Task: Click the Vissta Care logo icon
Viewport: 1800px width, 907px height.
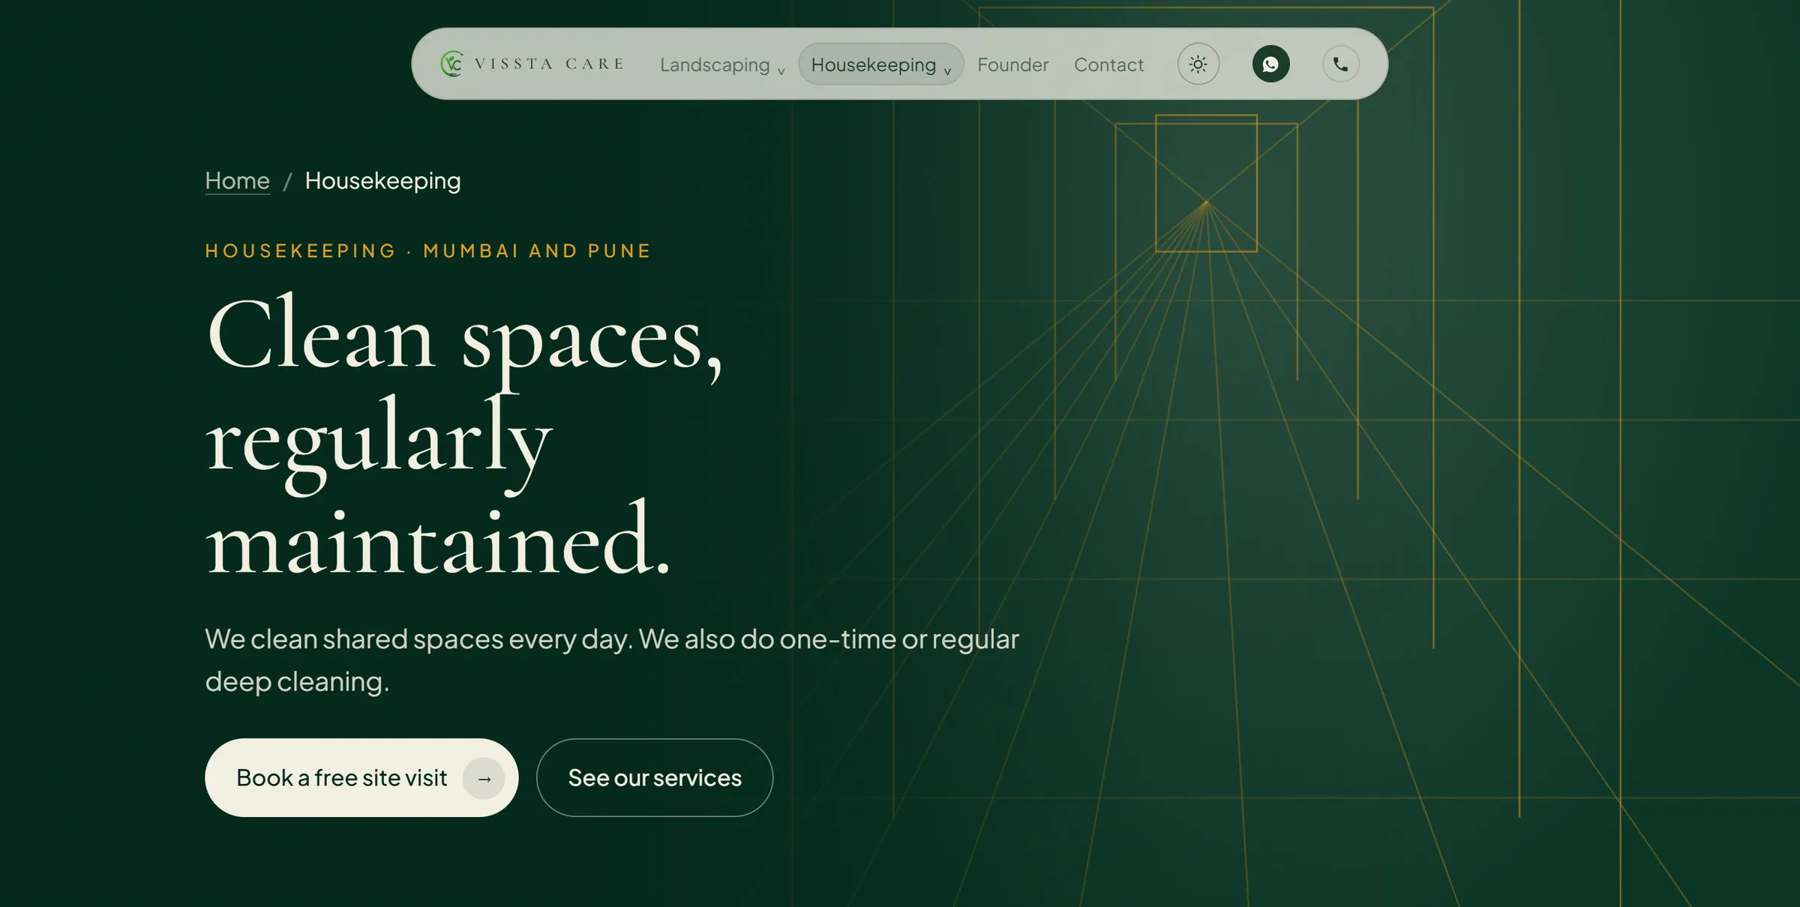Action: (x=451, y=64)
